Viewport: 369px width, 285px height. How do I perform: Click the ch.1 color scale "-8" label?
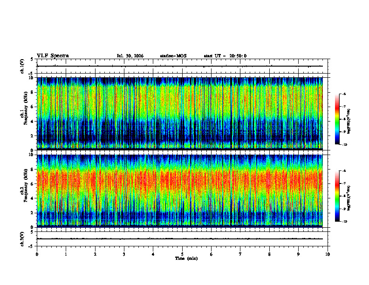[x=344, y=119]
